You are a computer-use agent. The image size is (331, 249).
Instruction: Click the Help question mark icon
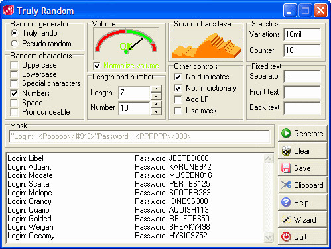coord(286,202)
